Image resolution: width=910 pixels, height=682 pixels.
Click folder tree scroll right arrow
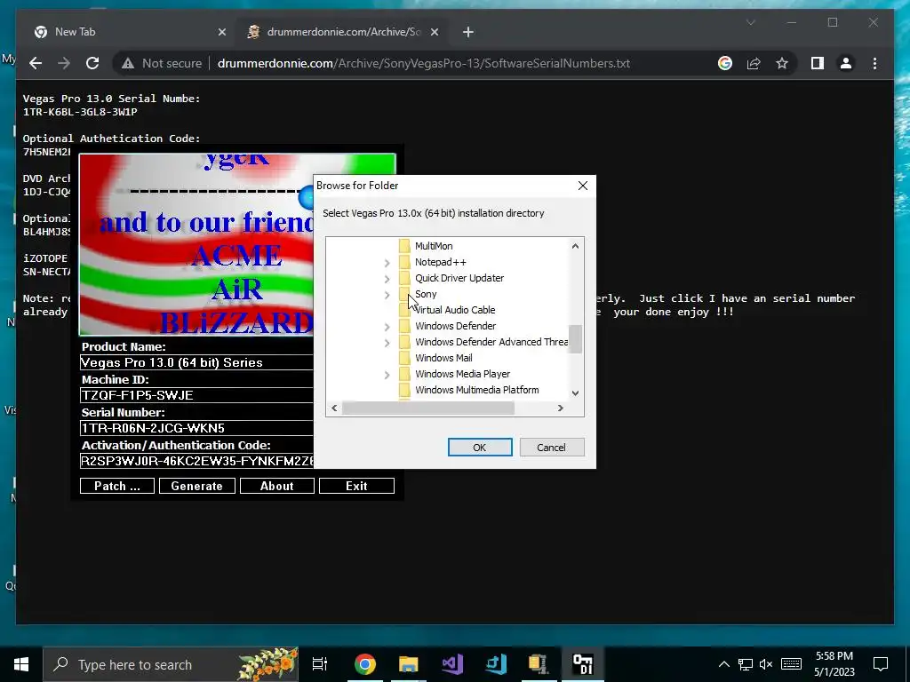tap(560, 408)
